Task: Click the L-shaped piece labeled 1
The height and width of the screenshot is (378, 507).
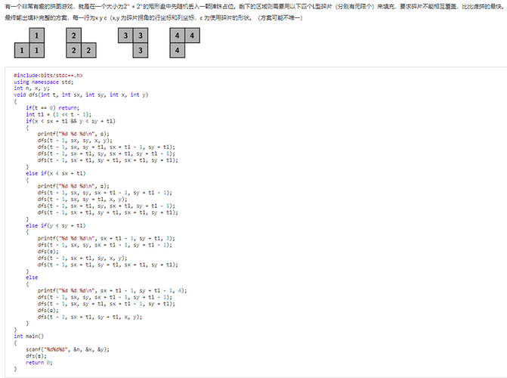Action: pos(29,43)
